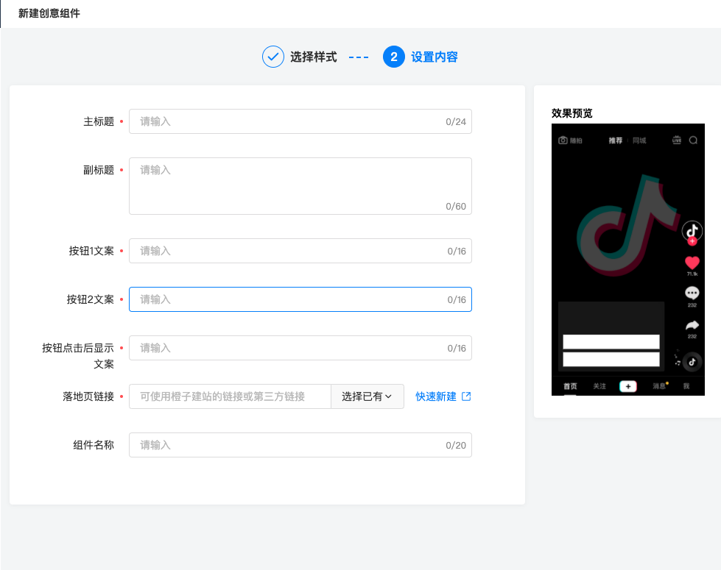This screenshot has height=570, width=721.
Task: Tap the TikTok avatar follow icon
Action: 692,232
